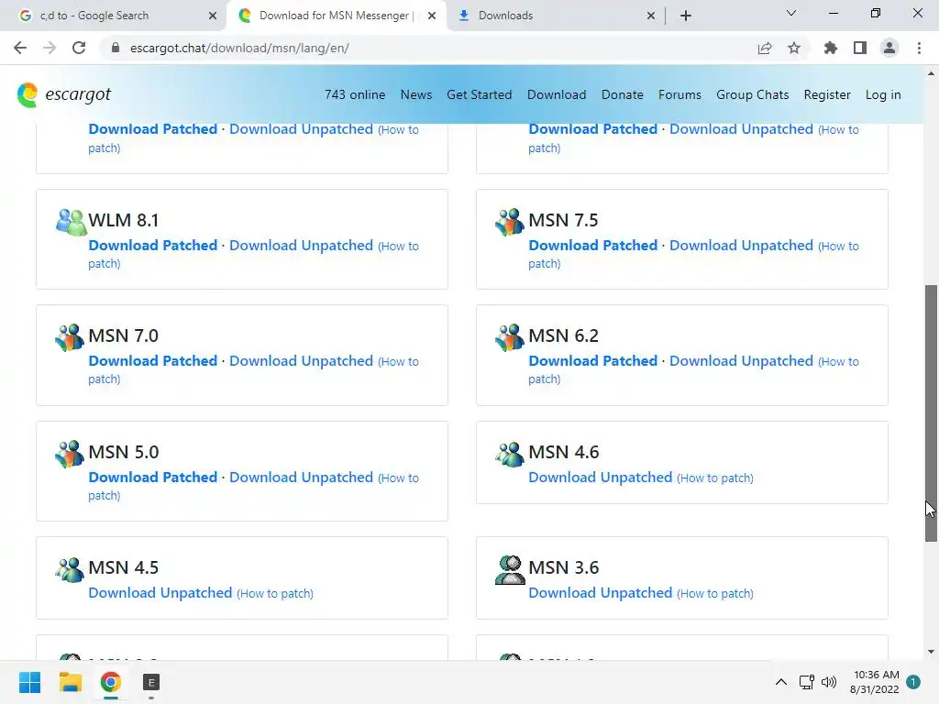Open How to patch for MSN 4.6
Image resolution: width=939 pixels, height=704 pixels.
(x=715, y=478)
